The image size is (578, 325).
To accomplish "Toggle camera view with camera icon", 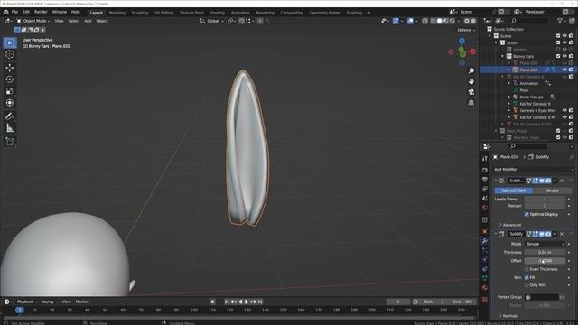I will 471,92.
